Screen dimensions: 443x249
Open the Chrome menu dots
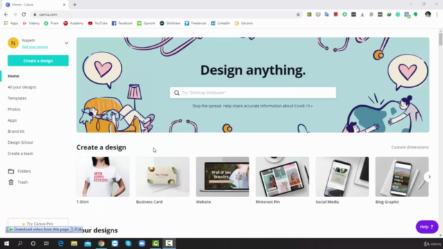pos(437,15)
